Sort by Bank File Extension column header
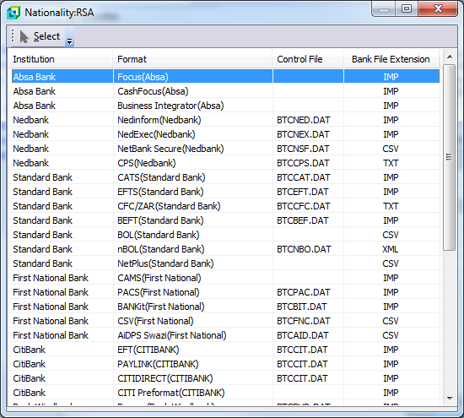464x418 pixels. coord(391,59)
